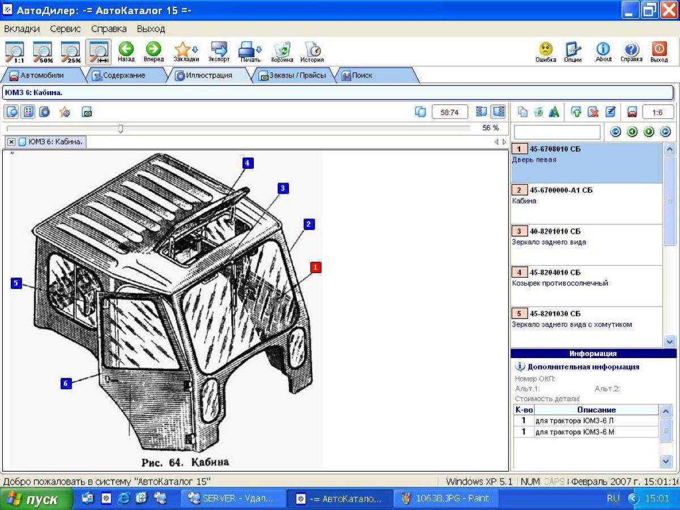Switch to the Поиск tab
The image size is (680, 510).
tap(376, 75)
